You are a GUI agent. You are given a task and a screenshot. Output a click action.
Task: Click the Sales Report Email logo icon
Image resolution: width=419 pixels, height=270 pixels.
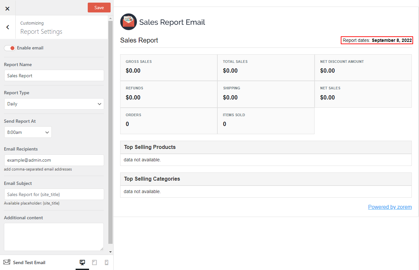coord(128,22)
